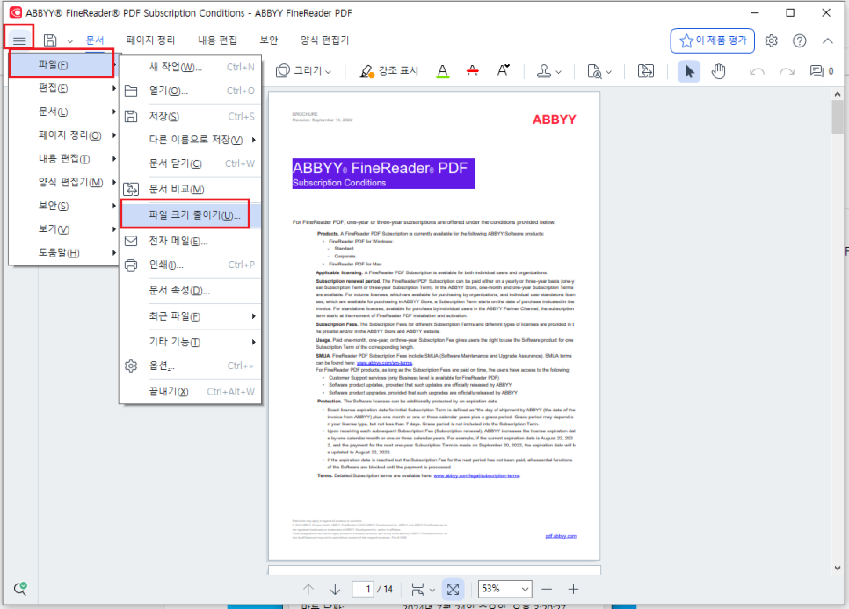
Task: Choose 인쇄(I)... menu entry
Action: click(x=190, y=265)
